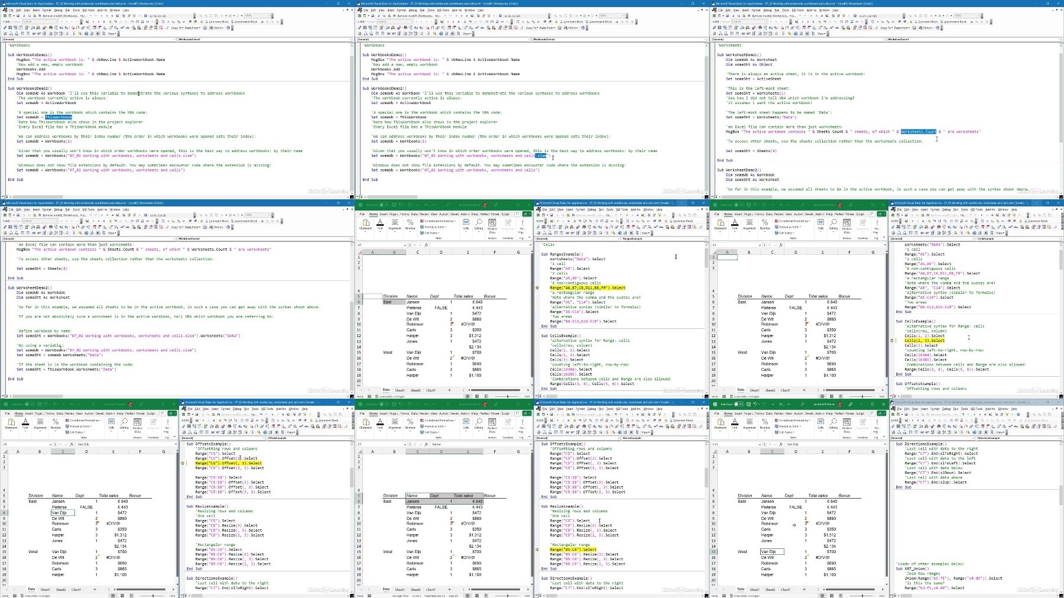
Task: Click Paste From in ThisWorkbook-highlighted VBA toolbar
Action: [x=193, y=28]
